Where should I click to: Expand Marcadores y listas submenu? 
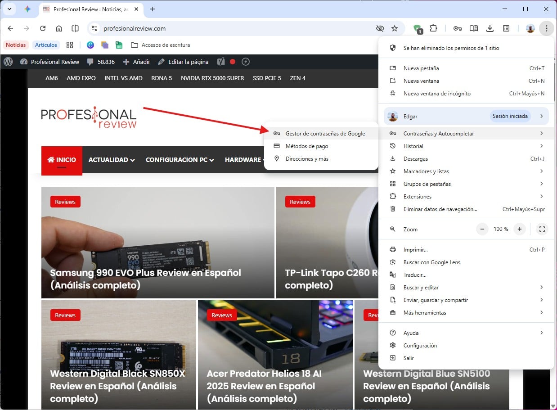pyautogui.click(x=467, y=171)
